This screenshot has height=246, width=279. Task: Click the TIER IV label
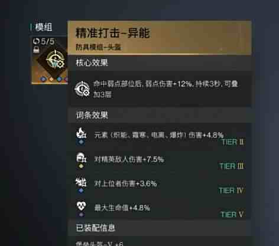click(231, 191)
